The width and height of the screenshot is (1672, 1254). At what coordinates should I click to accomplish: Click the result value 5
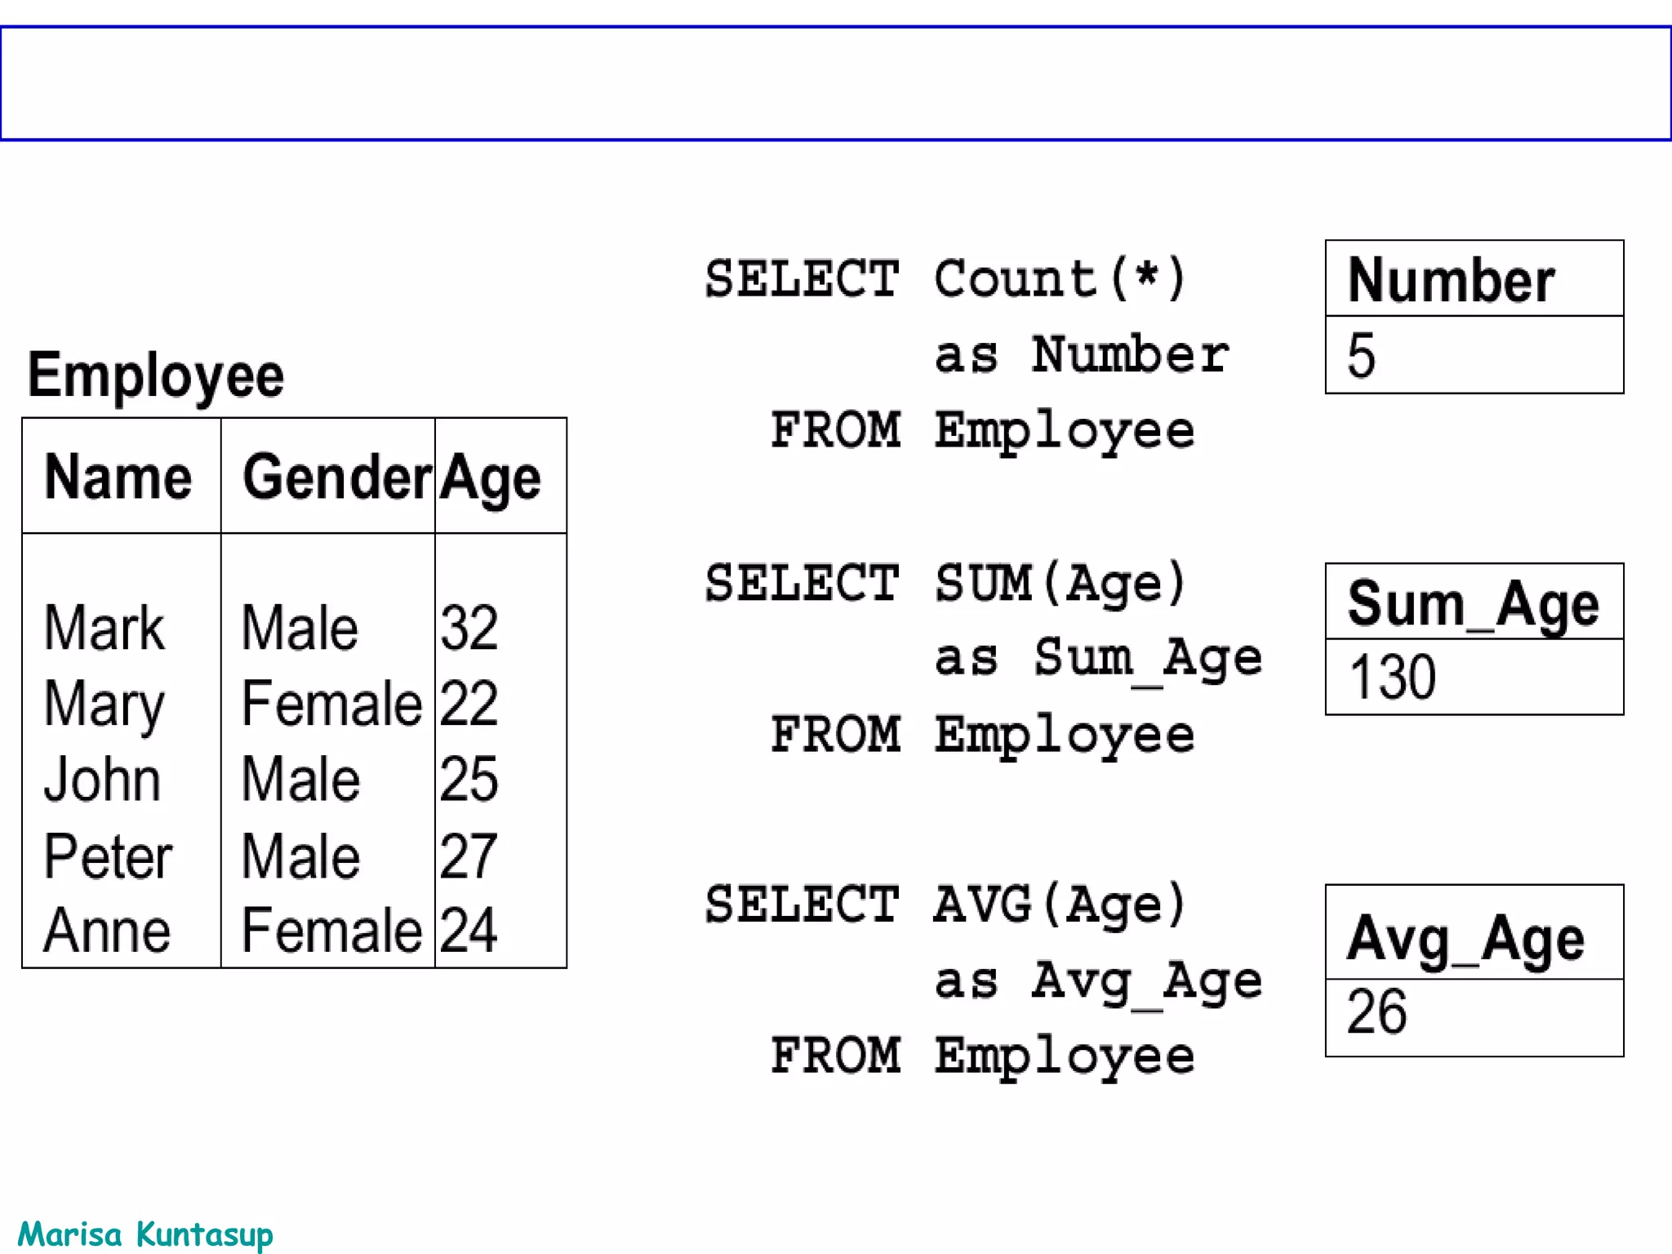(x=1361, y=355)
